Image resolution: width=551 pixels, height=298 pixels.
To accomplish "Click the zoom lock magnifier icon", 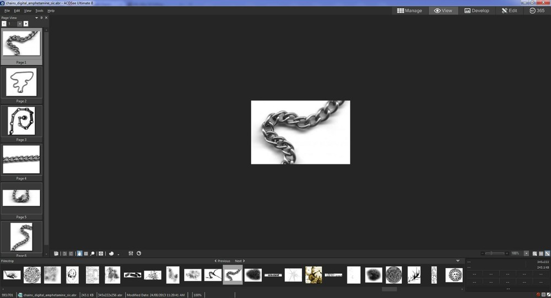I will tap(535, 253).
